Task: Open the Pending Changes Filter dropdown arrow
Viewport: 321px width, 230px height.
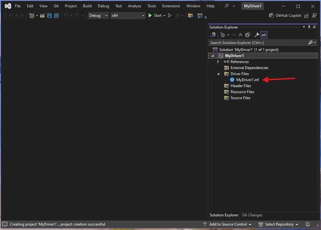Action: 228,35
